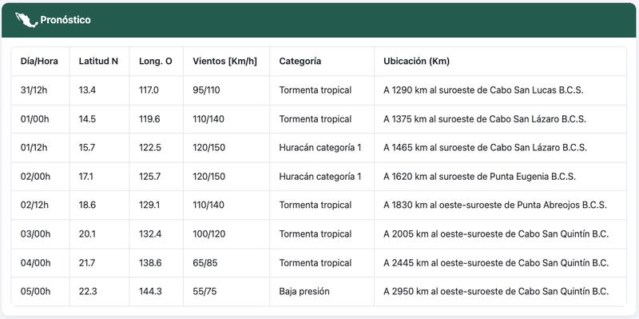Select the 18.6 latitude value
Screen dimensions: 639x319
tap(87, 205)
